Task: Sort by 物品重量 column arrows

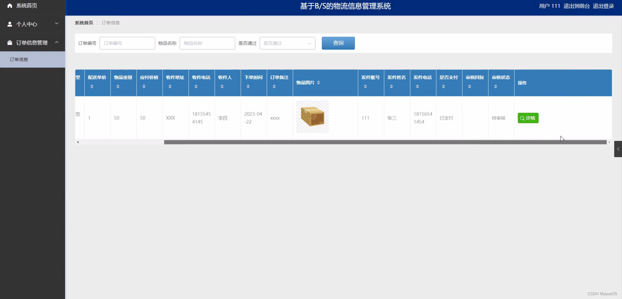Action: coord(118,86)
